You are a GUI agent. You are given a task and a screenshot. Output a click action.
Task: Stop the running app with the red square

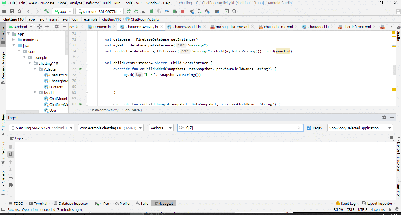tap(182, 11)
